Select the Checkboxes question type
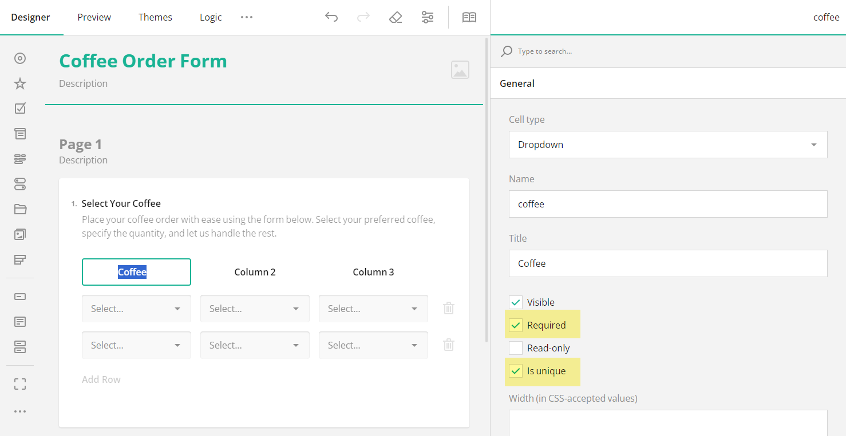The image size is (846, 436). pyautogui.click(x=19, y=108)
